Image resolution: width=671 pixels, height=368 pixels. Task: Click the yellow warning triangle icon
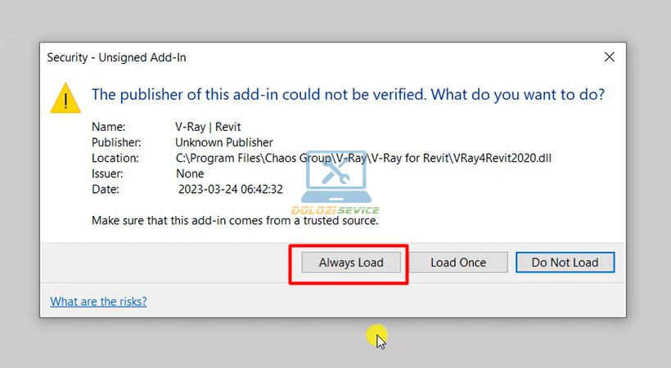pyautogui.click(x=65, y=97)
